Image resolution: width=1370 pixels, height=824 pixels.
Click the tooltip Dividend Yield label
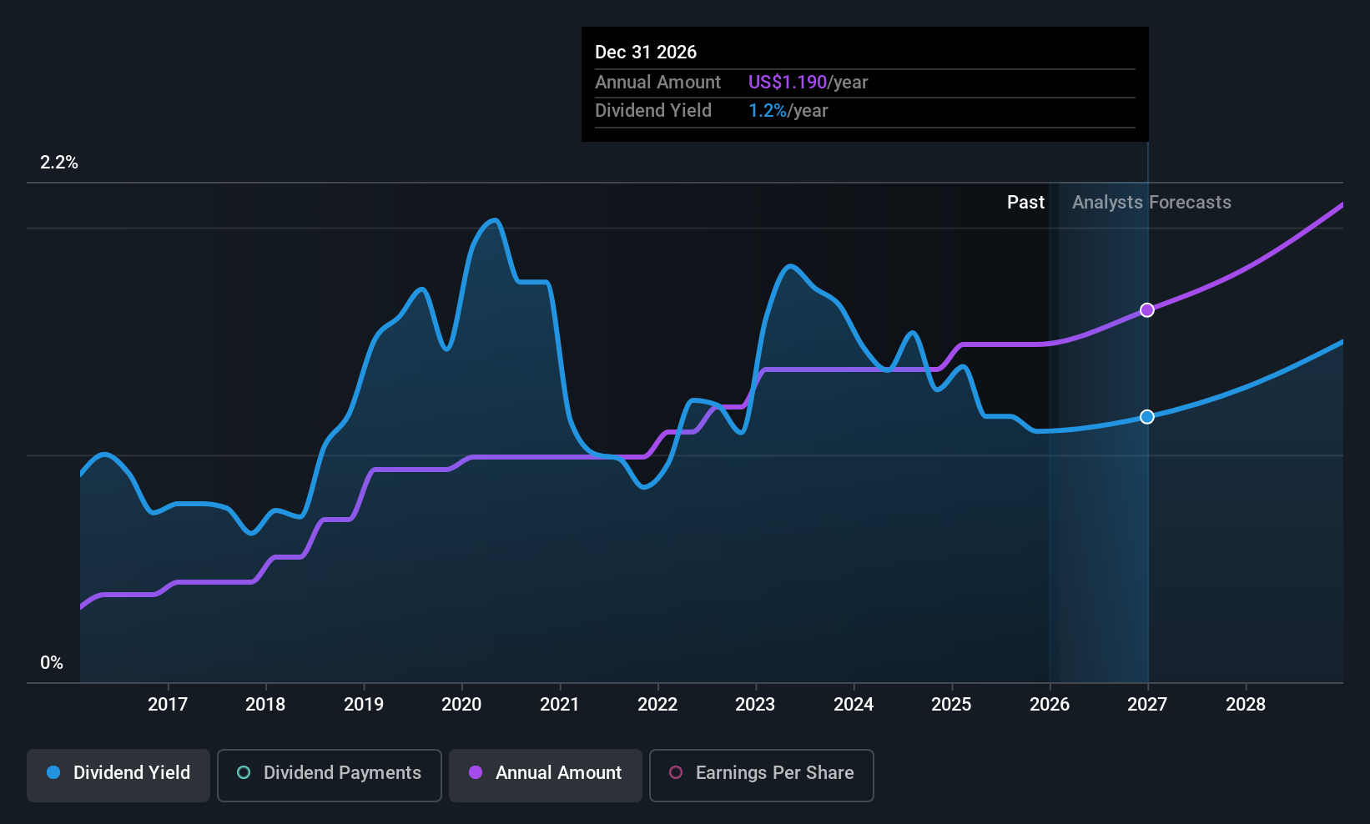pyautogui.click(x=653, y=110)
